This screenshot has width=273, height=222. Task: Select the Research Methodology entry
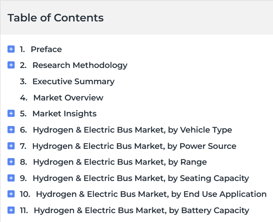tap(80, 65)
